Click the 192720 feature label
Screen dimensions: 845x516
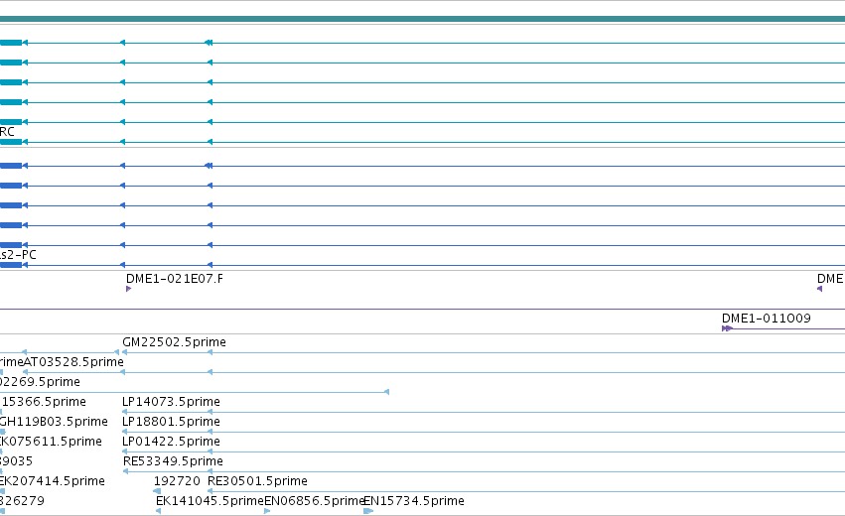(177, 481)
